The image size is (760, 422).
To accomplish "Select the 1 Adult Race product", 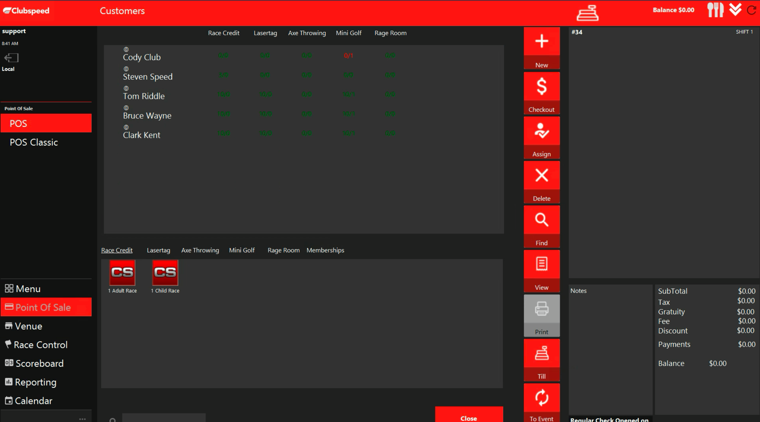I will click(122, 273).
